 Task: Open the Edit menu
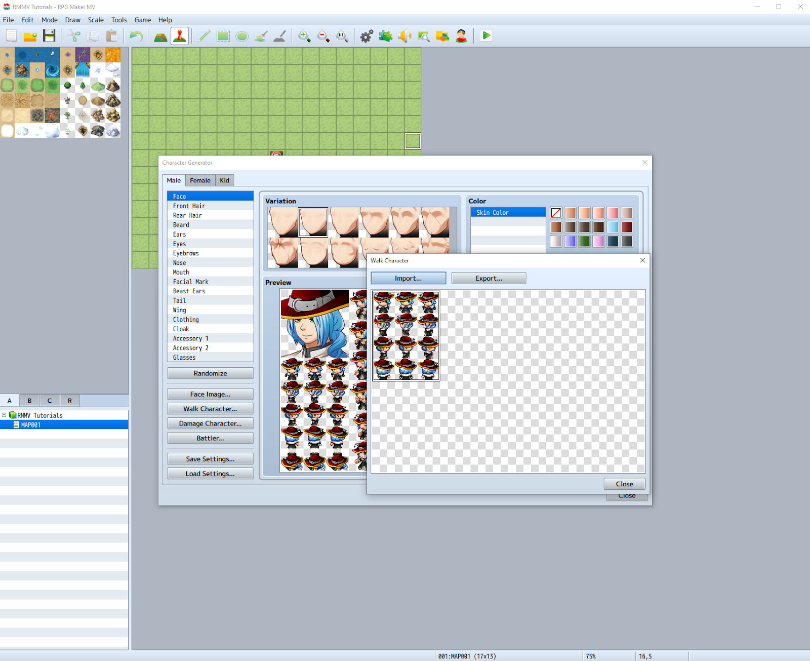click(27, 20)
